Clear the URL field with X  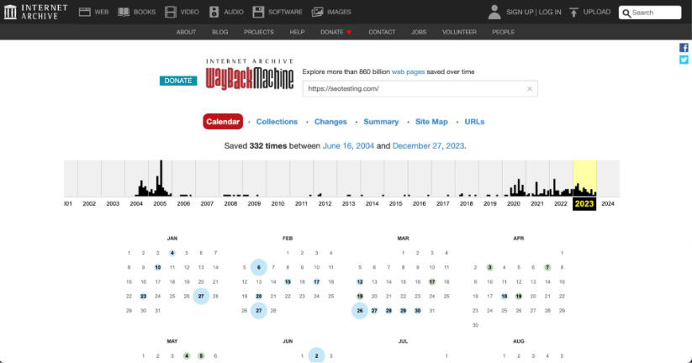[x=530, y=89]
